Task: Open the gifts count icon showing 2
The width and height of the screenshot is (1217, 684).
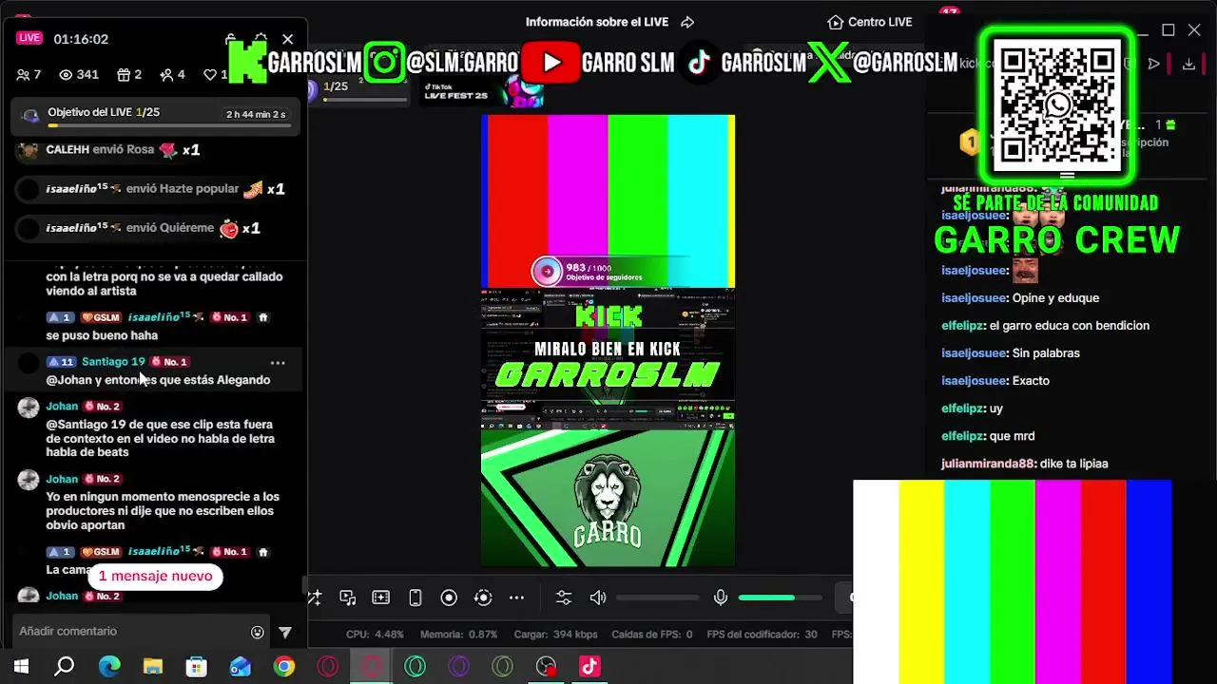Action: [x=129, y=74]
